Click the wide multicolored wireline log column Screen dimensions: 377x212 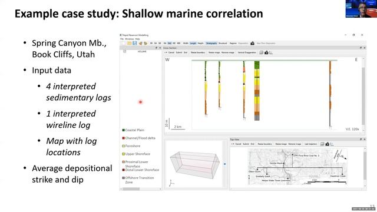(x=257, y=91)
